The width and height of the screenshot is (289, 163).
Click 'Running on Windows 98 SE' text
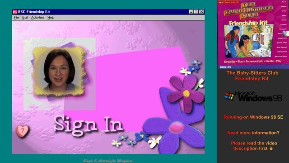coord(253,117)
